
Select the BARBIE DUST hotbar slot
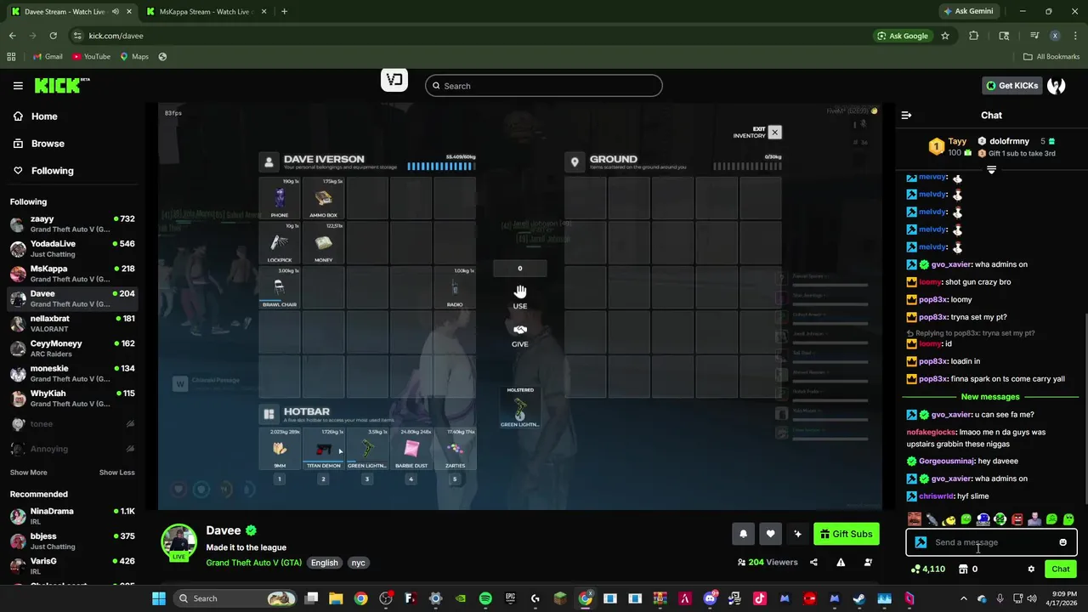click(x=411, y=449)
